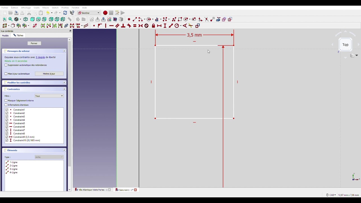Click the refresh recompute icon
Screen dimensions: 361x203
65,13
